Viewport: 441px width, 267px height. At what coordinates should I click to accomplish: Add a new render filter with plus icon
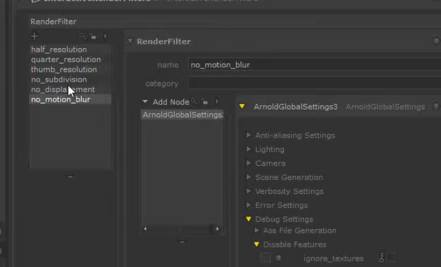[x=35, y=37]
